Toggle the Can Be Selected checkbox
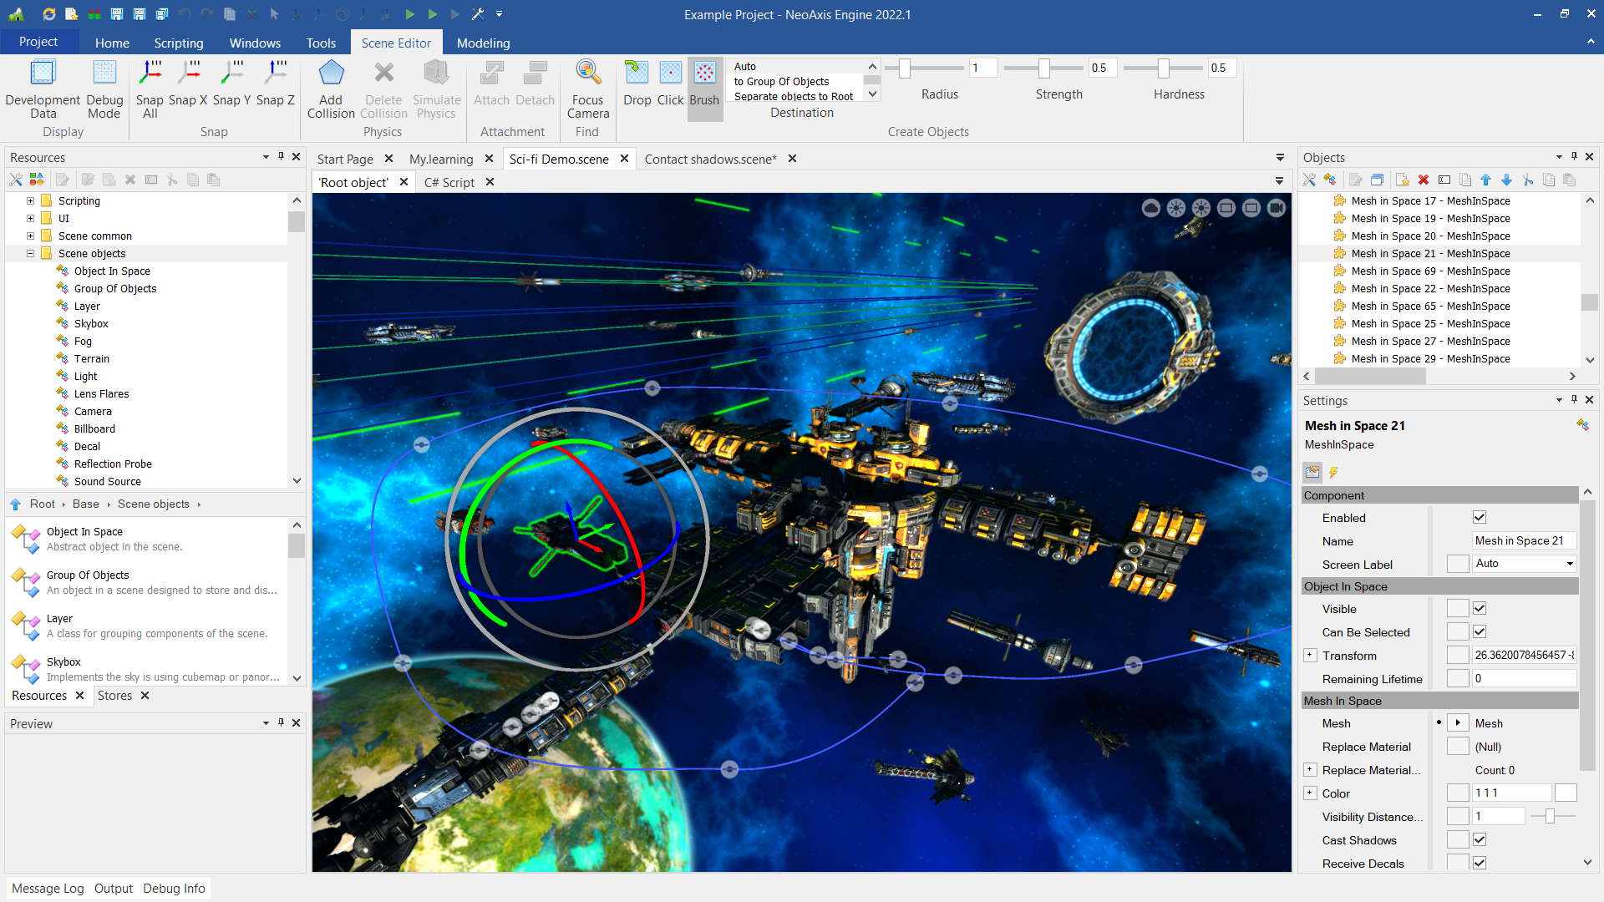This screenshot has width=1604, height=902. pos(1480,632)
